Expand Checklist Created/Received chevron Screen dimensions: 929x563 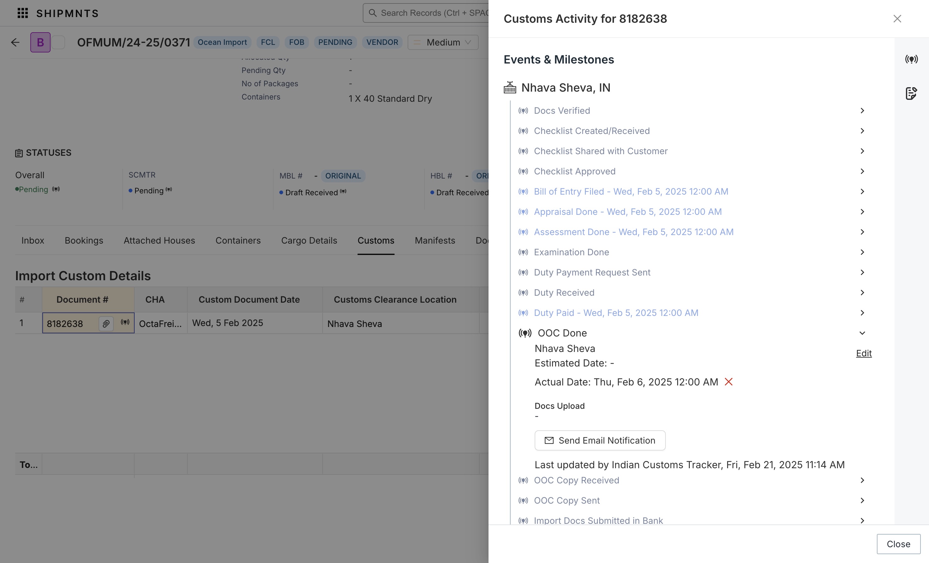862,131
